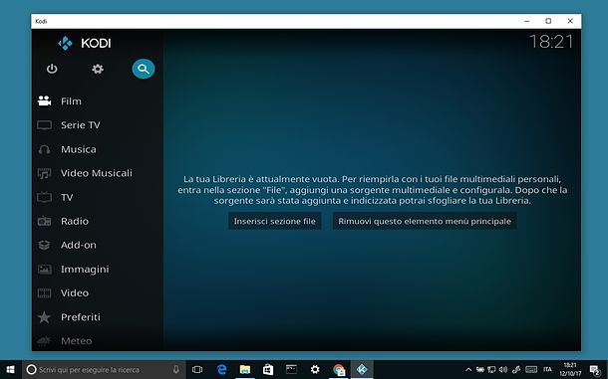Expand hidden system tray icons chevron
Image resolution: width=608 pixels, height=379 pixels.
click(468, 370)
